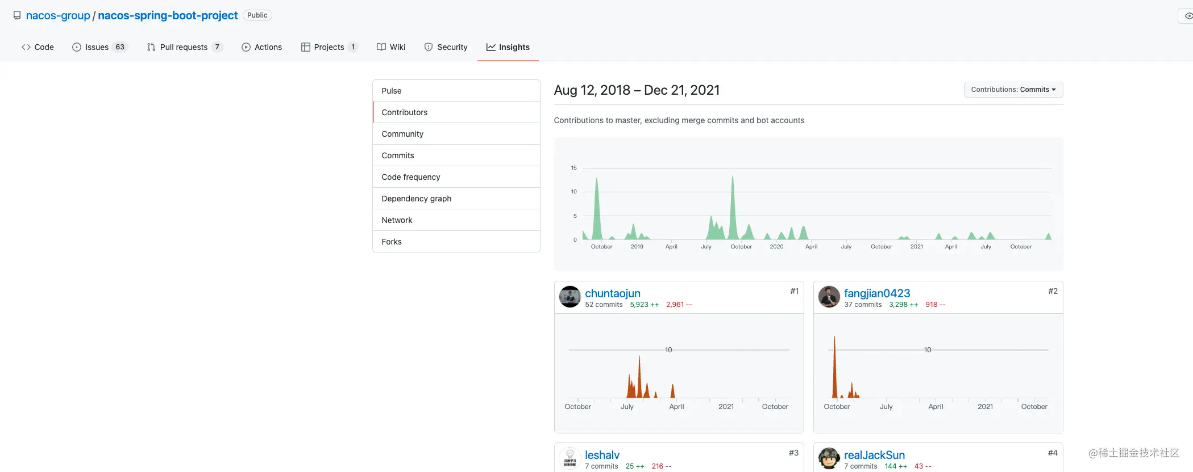Open the nacos-spring-boot-project repository link
The width and height of the screenshot is (1193, 472).
point(168,15)
